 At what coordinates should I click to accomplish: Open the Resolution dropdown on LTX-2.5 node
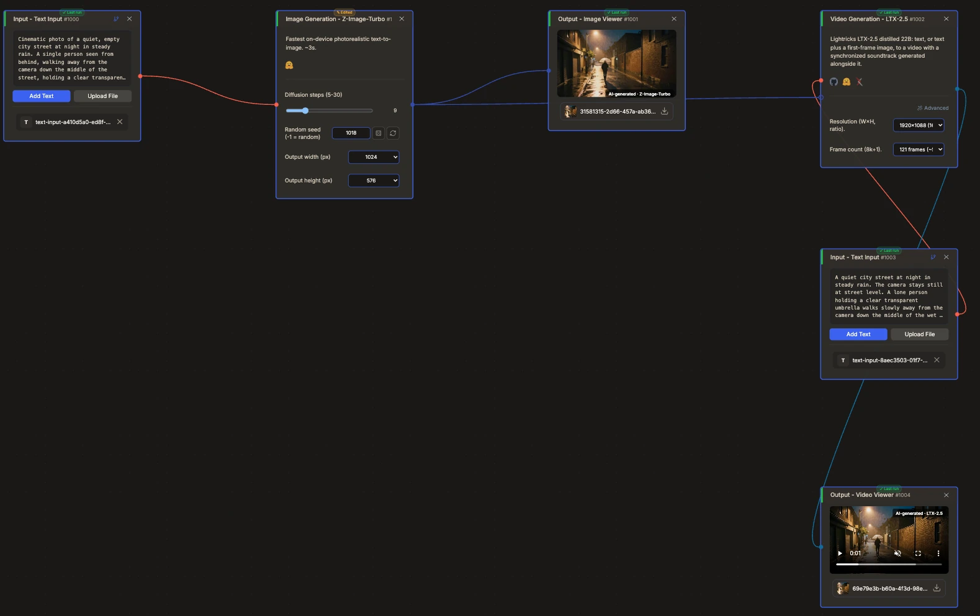[919, 125]
